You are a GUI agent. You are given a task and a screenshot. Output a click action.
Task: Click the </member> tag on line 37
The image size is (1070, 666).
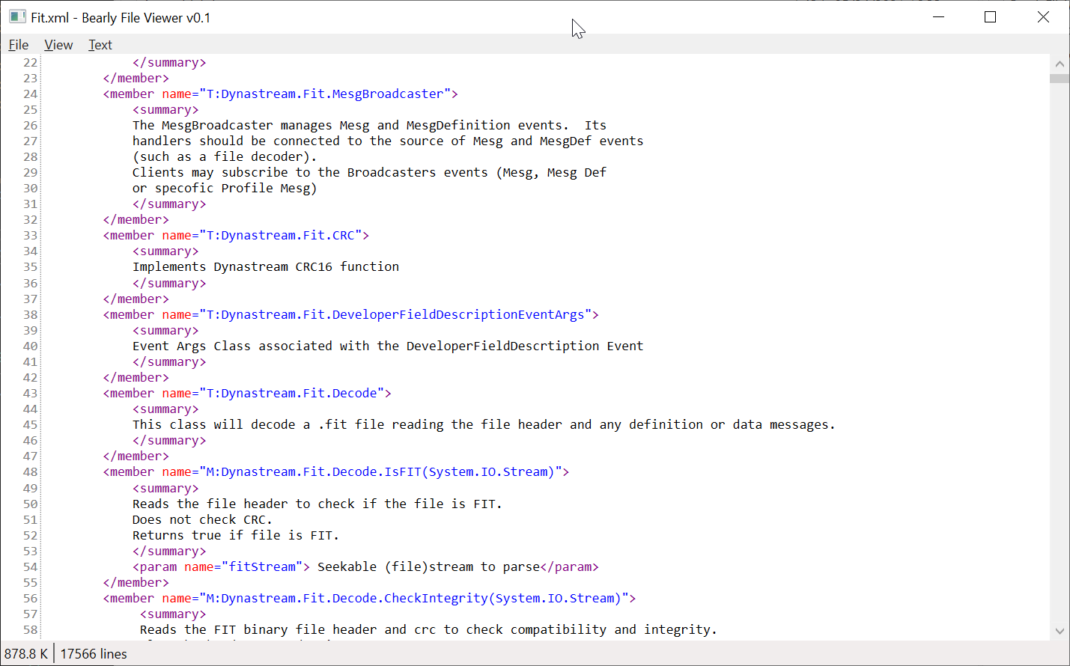point(136,299)
